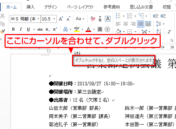Activate format painter brush
This screenshot has width=176, height=129.
pyautogui.click(x=3, y=31)
